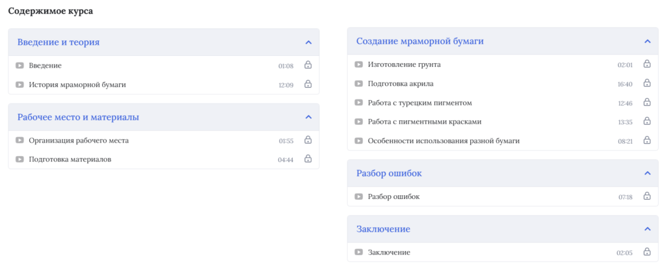Open the История мраморной бумаги lesson title
The width and height of the screenshot is (666, 270).
(x=77, y=85)
